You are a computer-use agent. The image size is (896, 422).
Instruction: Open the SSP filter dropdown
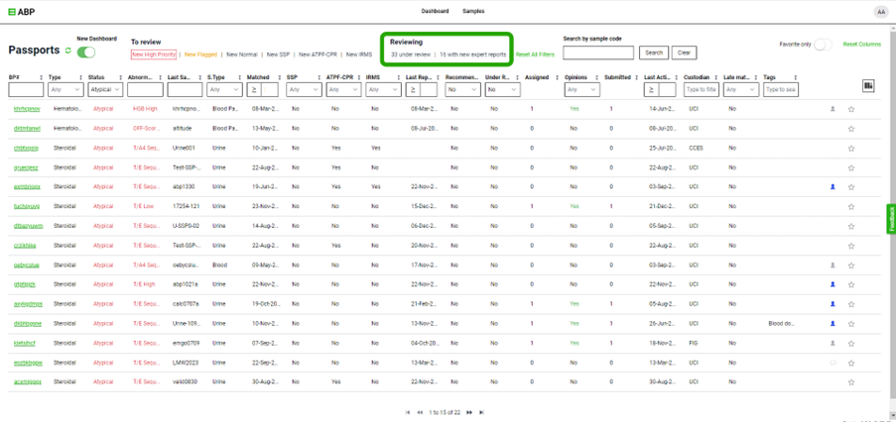(304, 89)
